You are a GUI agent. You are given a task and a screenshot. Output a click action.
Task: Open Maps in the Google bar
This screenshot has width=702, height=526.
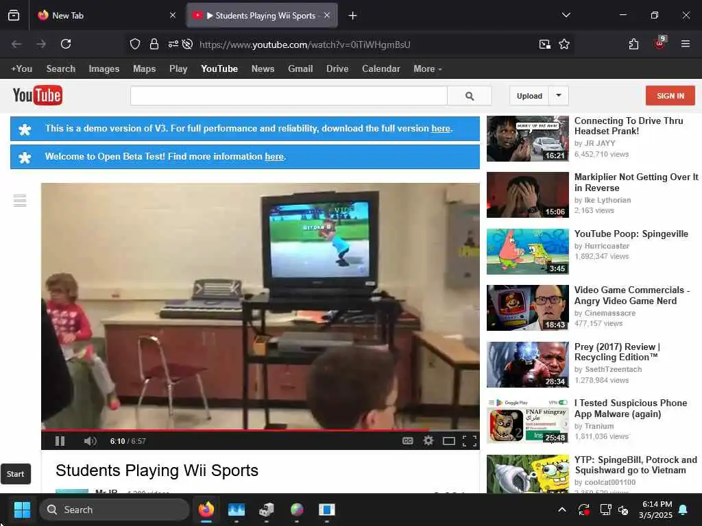144,69
